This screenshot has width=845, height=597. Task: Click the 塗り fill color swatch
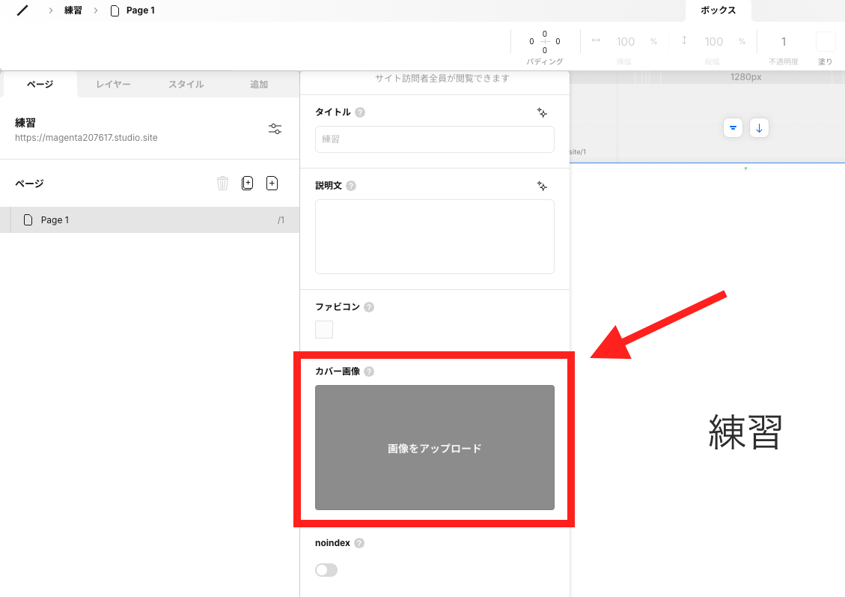point(826,41)
